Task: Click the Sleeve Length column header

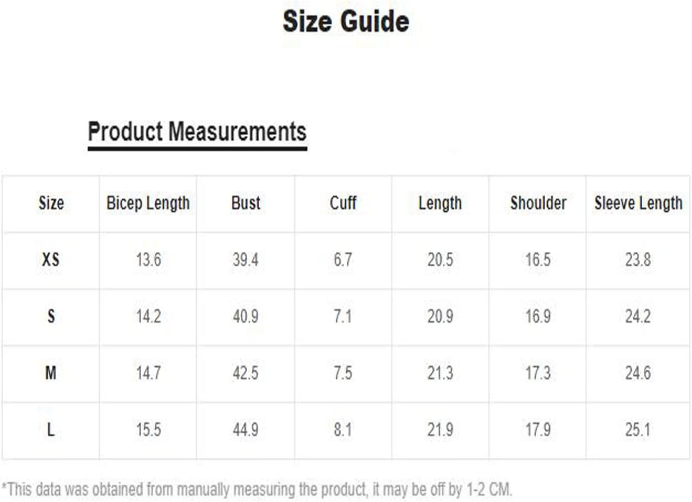Action: tap(638, 203)
